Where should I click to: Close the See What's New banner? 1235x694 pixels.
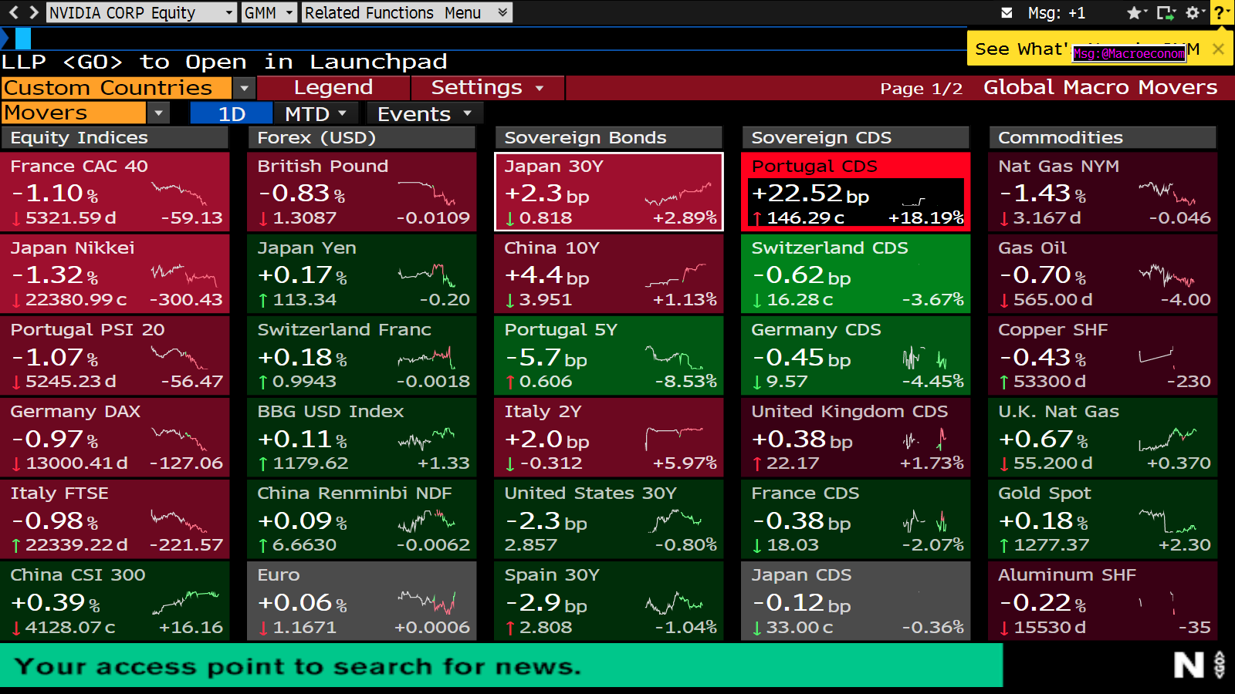1218,49
